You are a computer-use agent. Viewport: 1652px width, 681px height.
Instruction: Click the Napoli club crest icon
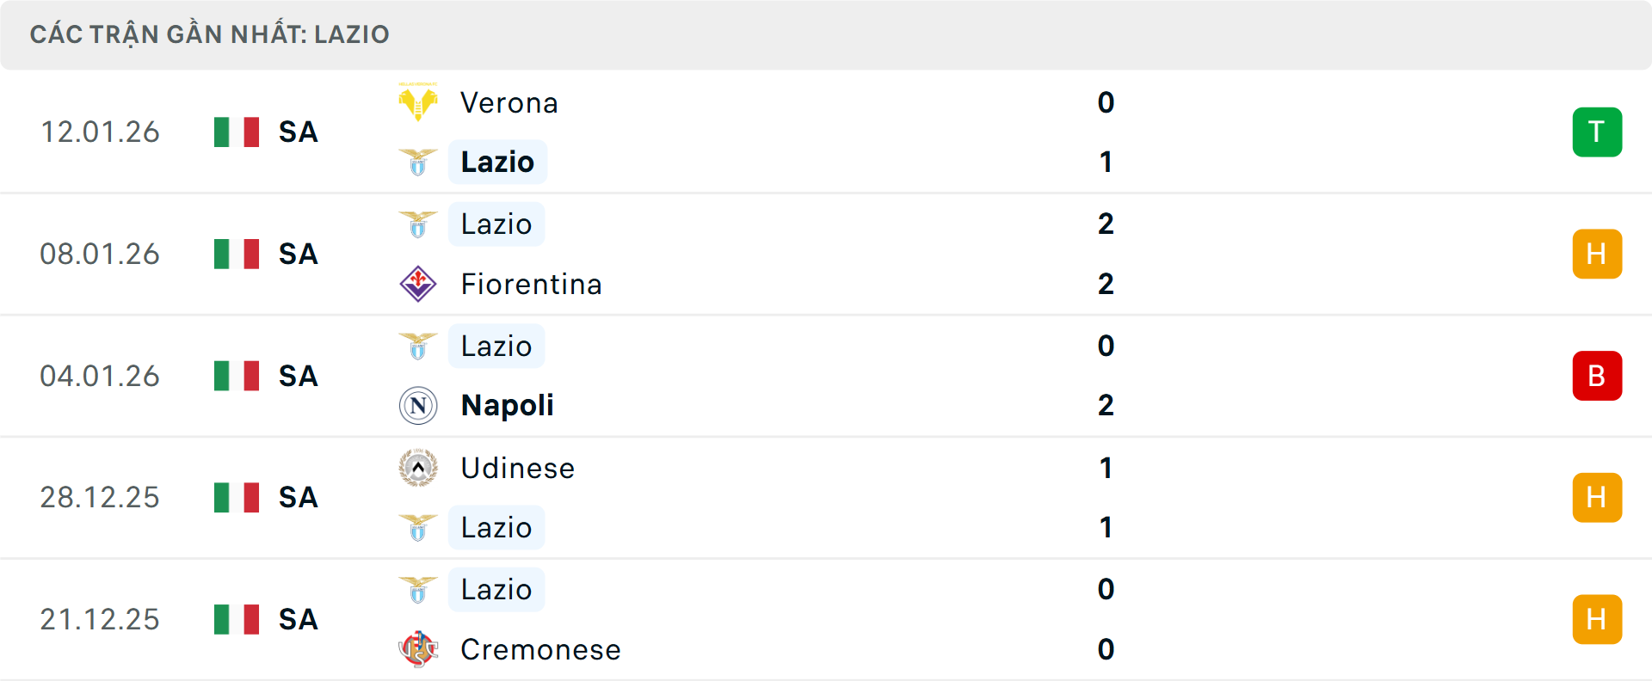(x=418, y=405)
